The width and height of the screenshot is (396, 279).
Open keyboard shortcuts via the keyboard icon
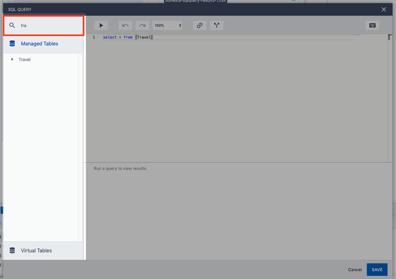tap(372, 25)
